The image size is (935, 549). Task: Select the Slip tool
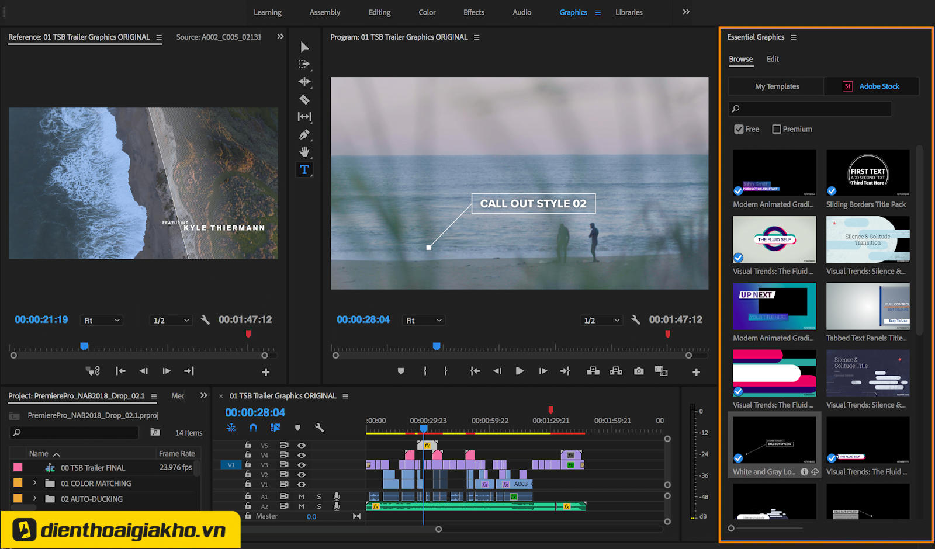click(304, 117)
